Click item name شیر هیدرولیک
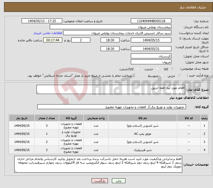The width and height of the screenshot is (213, 188). [143, 150]
